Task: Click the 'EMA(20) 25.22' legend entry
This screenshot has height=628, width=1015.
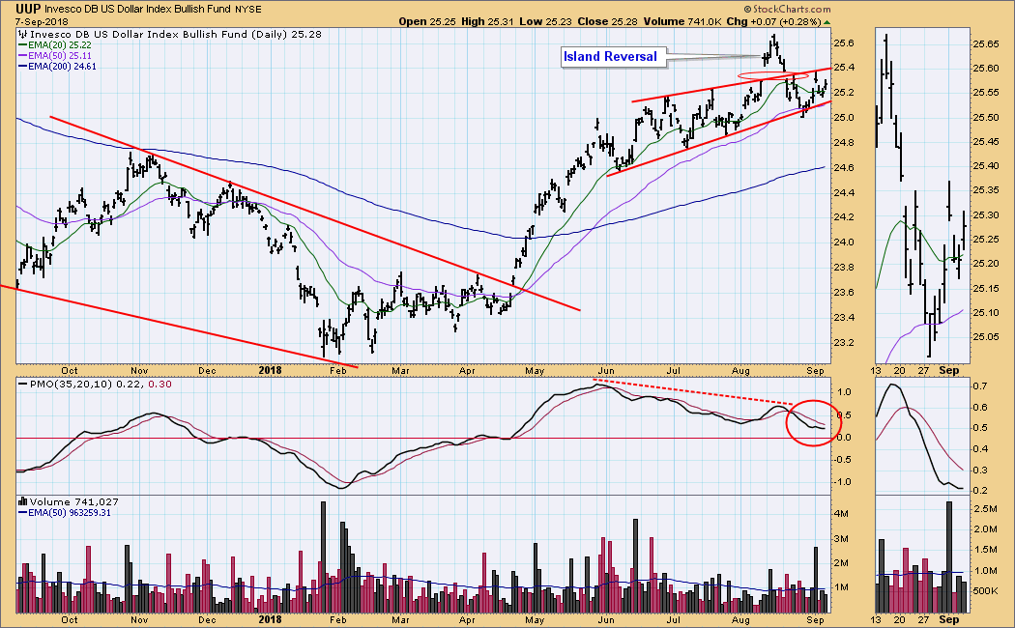Action: click(59, 45)
